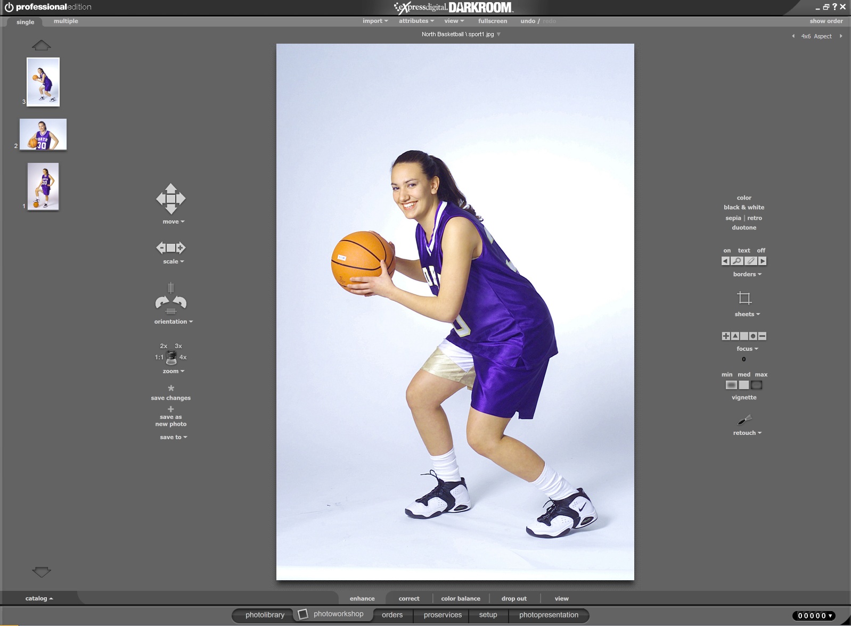The height and width of the screenshot is (626, 851).
Task: Open the orders tab
Action: (x=392, y=615)
